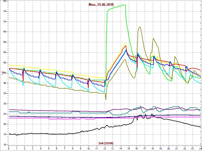202x151 pixels.
Task: Click hour 20 on the time axis
Action: pos(169,148)
